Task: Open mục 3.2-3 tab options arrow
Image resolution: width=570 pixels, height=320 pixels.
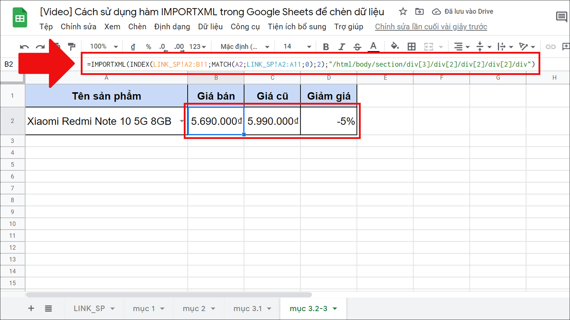Action: pyautogui.click(x=335, y=309)
